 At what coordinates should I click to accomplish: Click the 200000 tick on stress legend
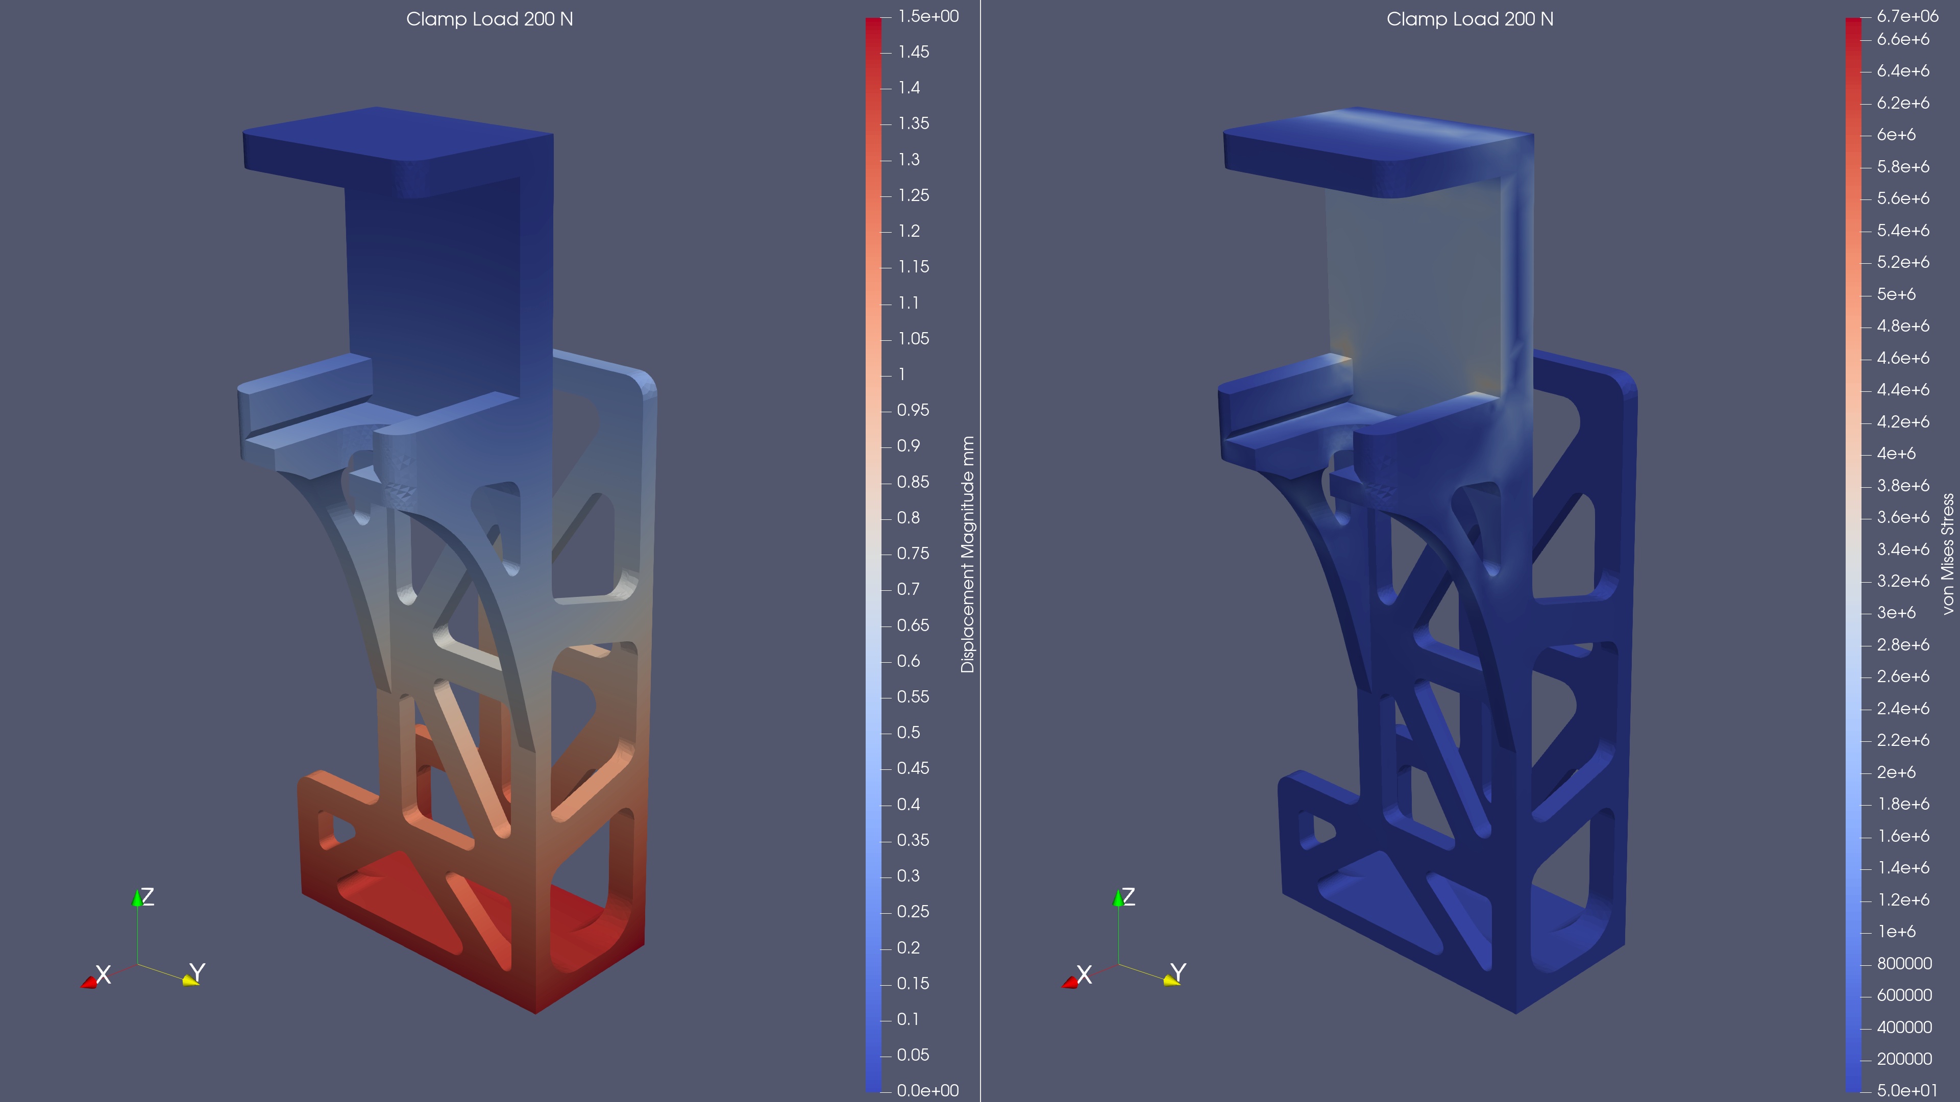pos(1904,1060)
